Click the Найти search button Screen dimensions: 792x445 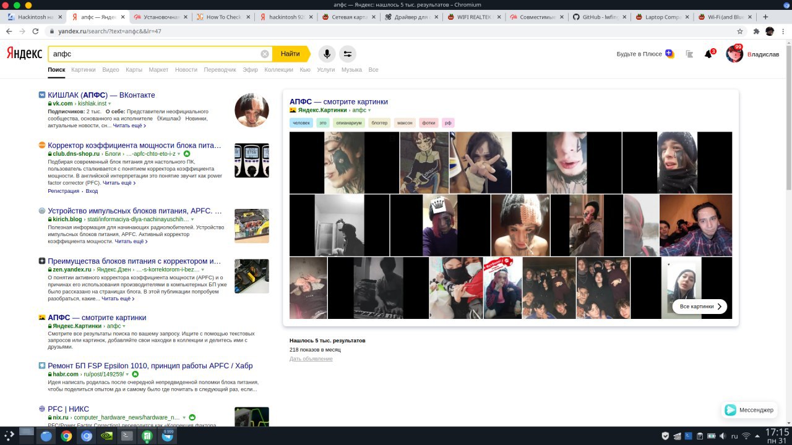[x=290, y=54]
